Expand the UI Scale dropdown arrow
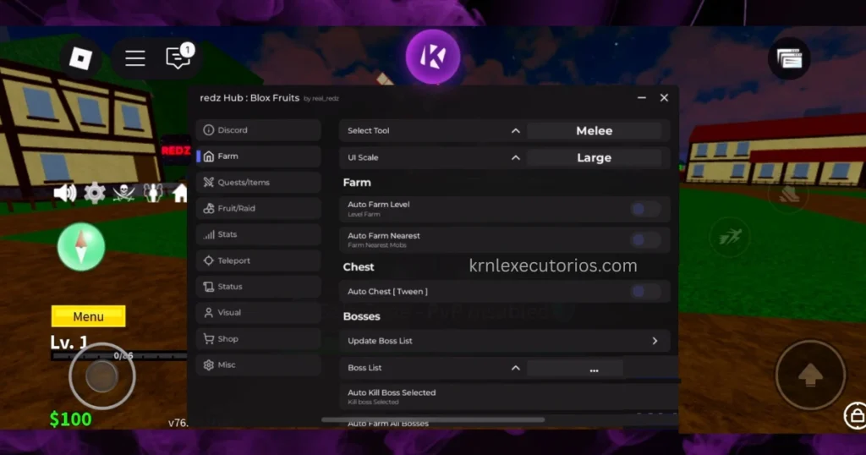This screenshot has width=866, height=455. [515, 158]
